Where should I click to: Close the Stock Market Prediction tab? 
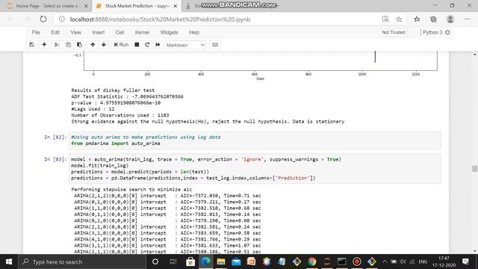pyautogui.click(x=176, y=6)
